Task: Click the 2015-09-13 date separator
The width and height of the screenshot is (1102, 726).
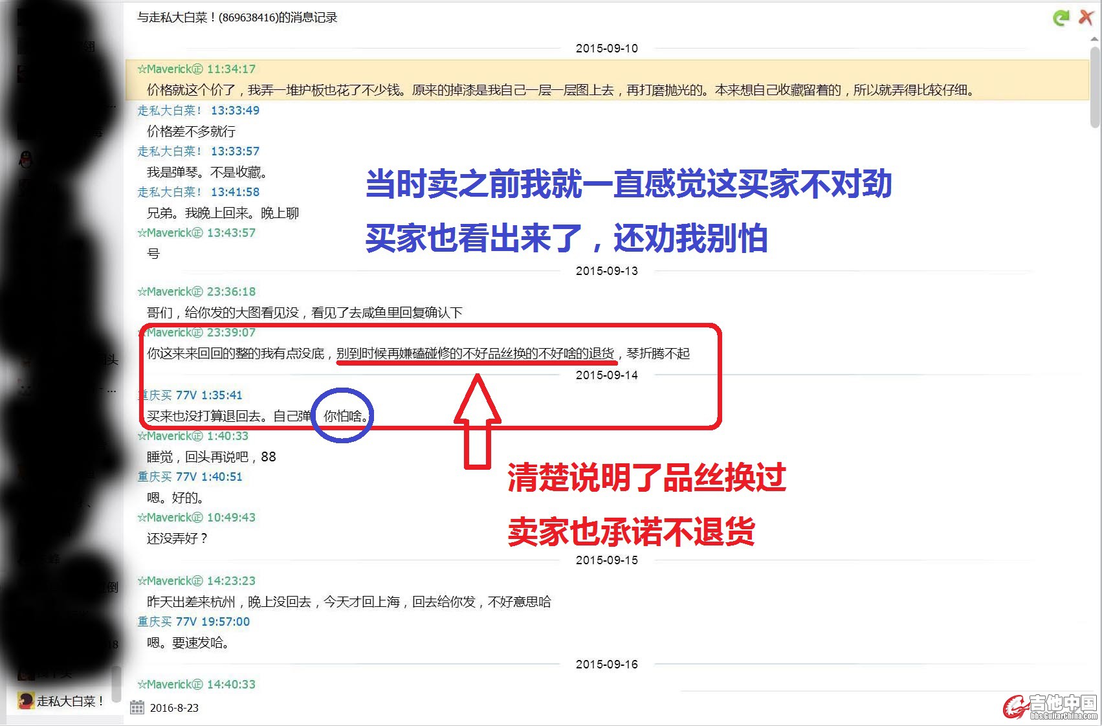Action: [x=606, y=271]
